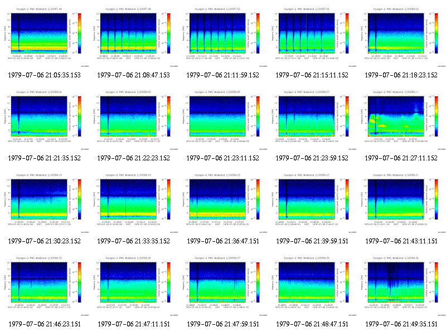The height and width of the screenshot is (332, 446).
Task: Open spectrogram thumbnail dated 21:47:59.151
Action: [223, 286]
